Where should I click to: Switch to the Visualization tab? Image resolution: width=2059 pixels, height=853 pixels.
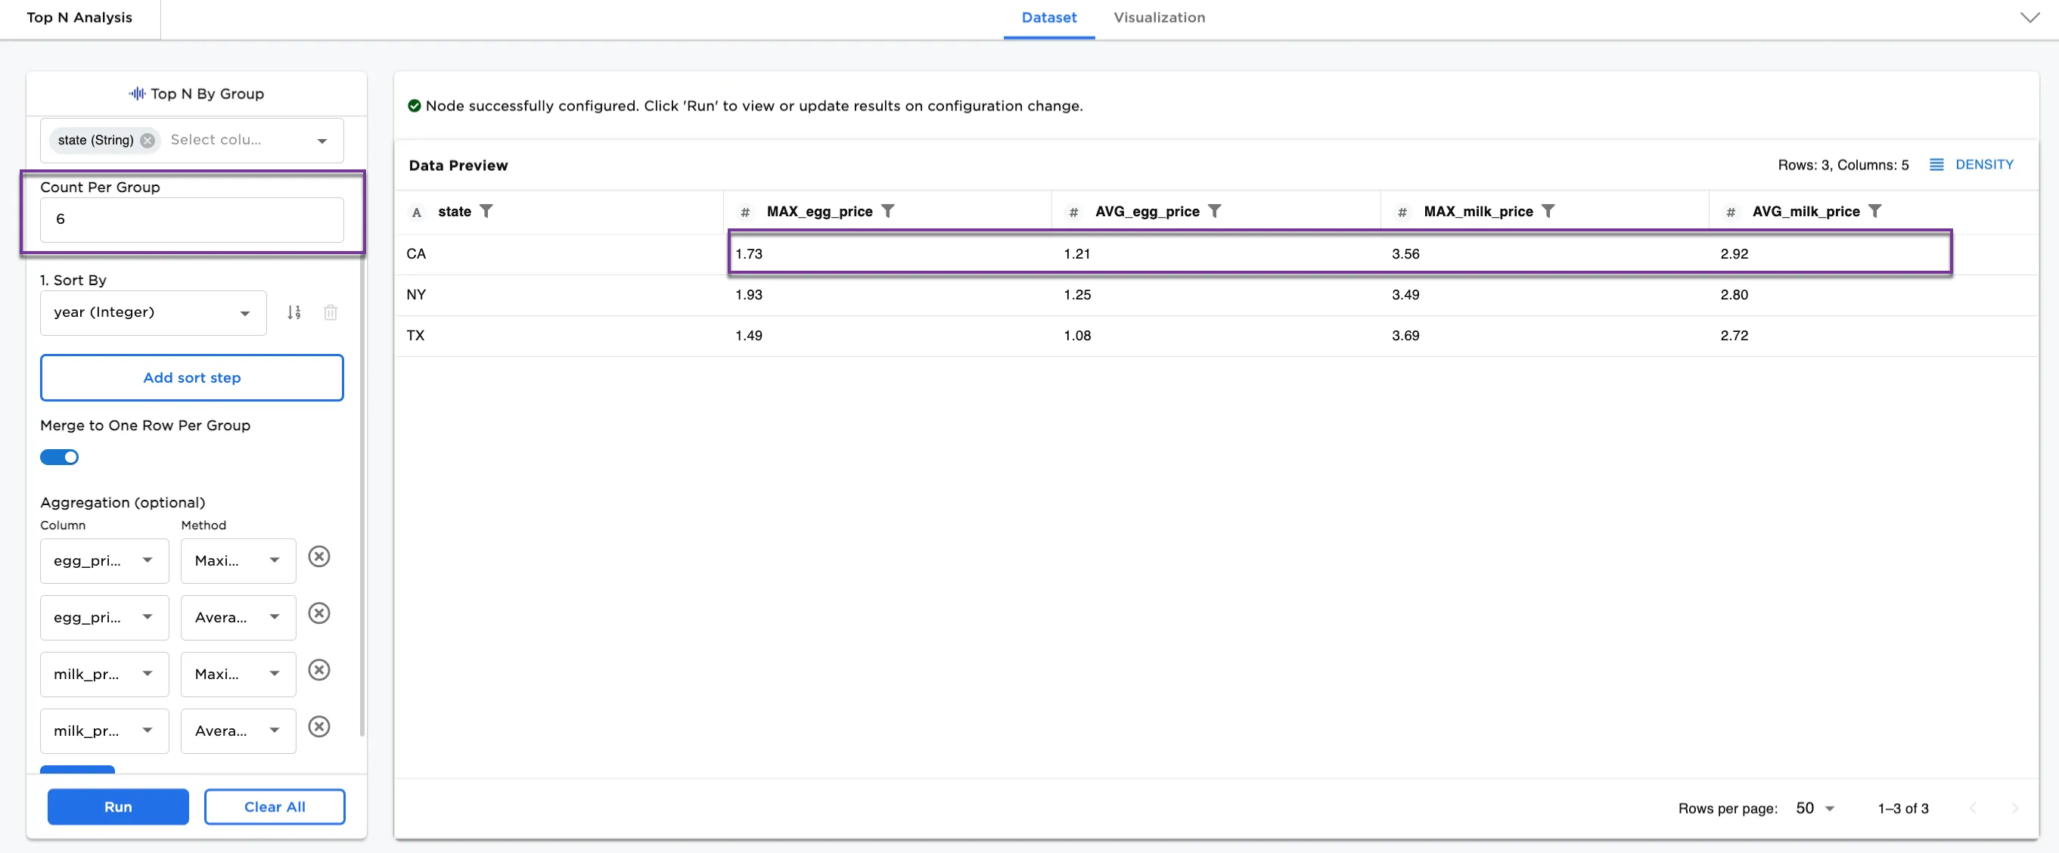(1158, 17)
